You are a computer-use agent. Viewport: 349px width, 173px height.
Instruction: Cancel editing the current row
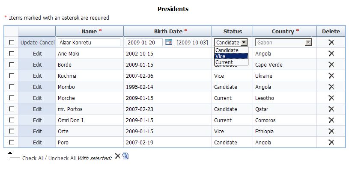47,43
